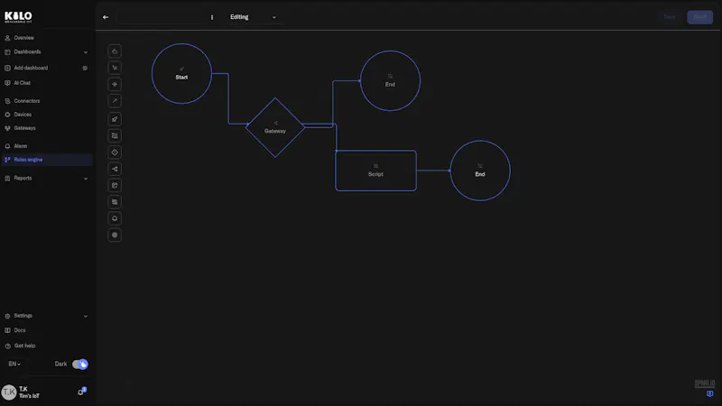This screenshot has height=406, width=722.
Task: Click the KILO logo
Action: pos(18,17)
